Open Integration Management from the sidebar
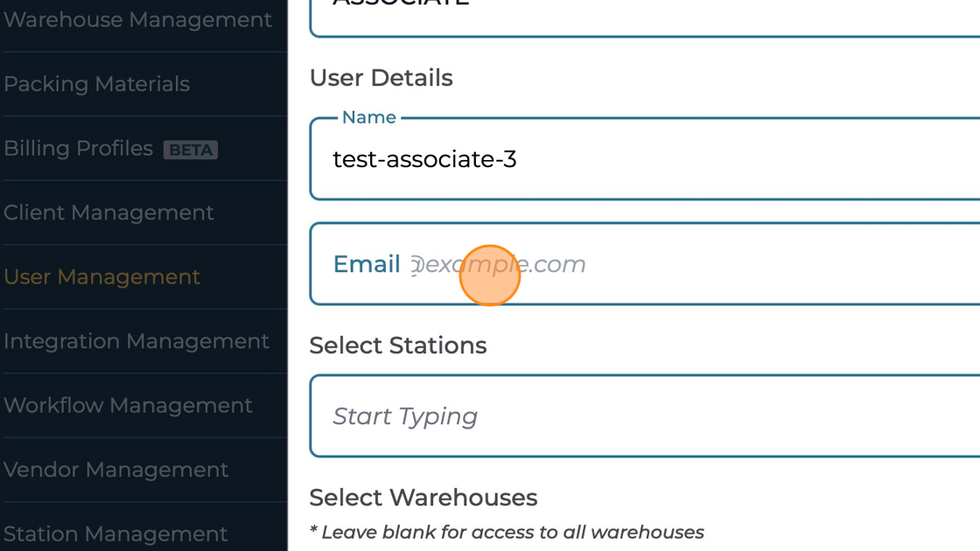 pyautogui.click(x=136, y=341)
